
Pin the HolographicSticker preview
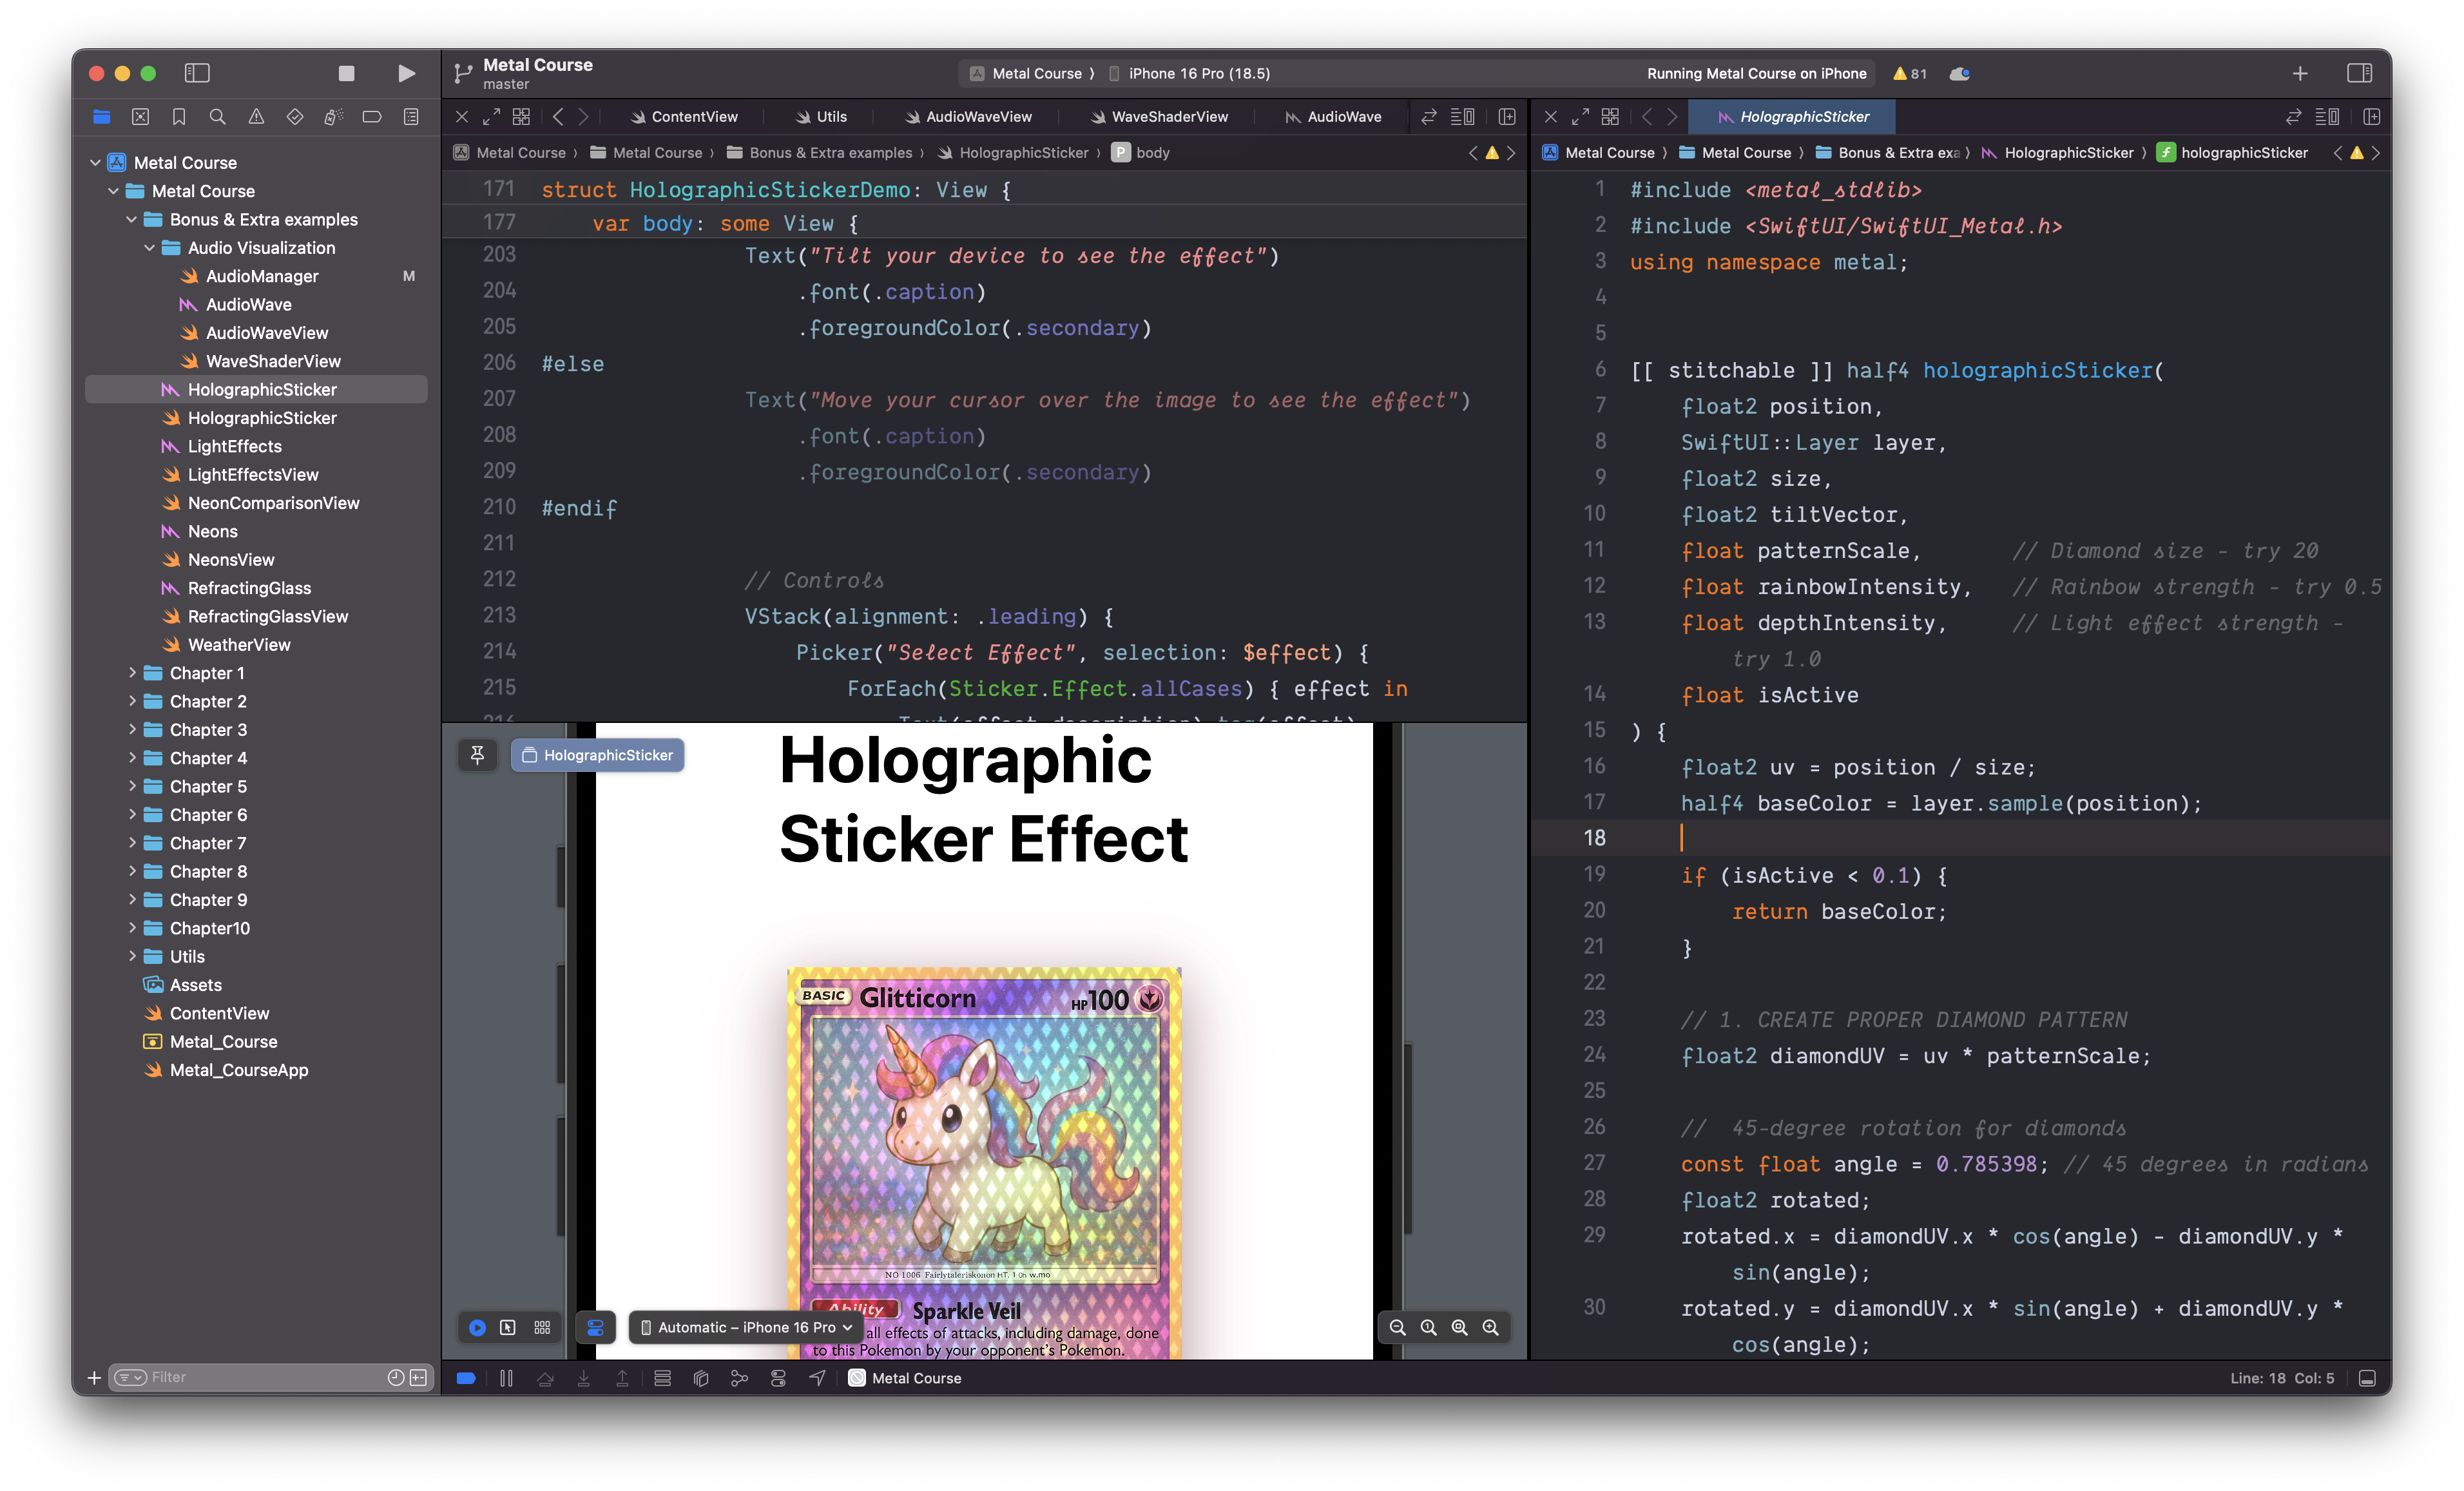(477, 755)
